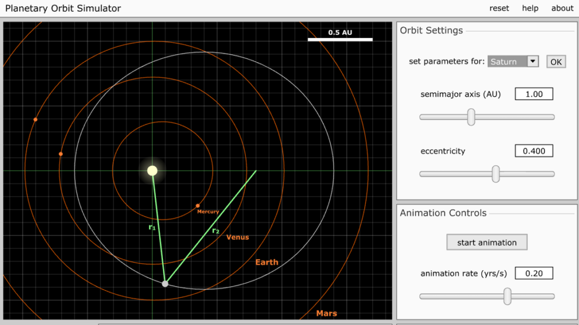Screen dimensions: 579x325
Task: Click the semimajor axis (AU) label
Action: coord(460,94)
